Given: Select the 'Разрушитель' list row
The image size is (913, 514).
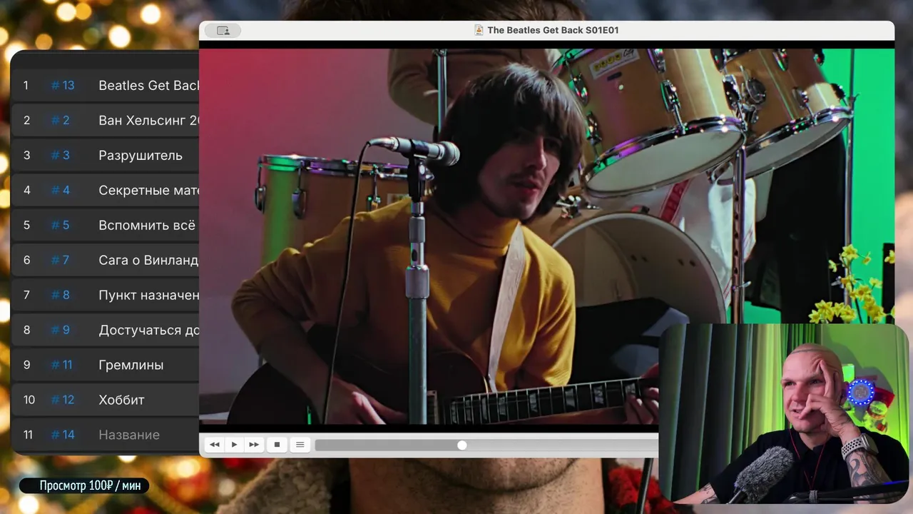Looking at the screenshot, I should [x=106, y=155].
